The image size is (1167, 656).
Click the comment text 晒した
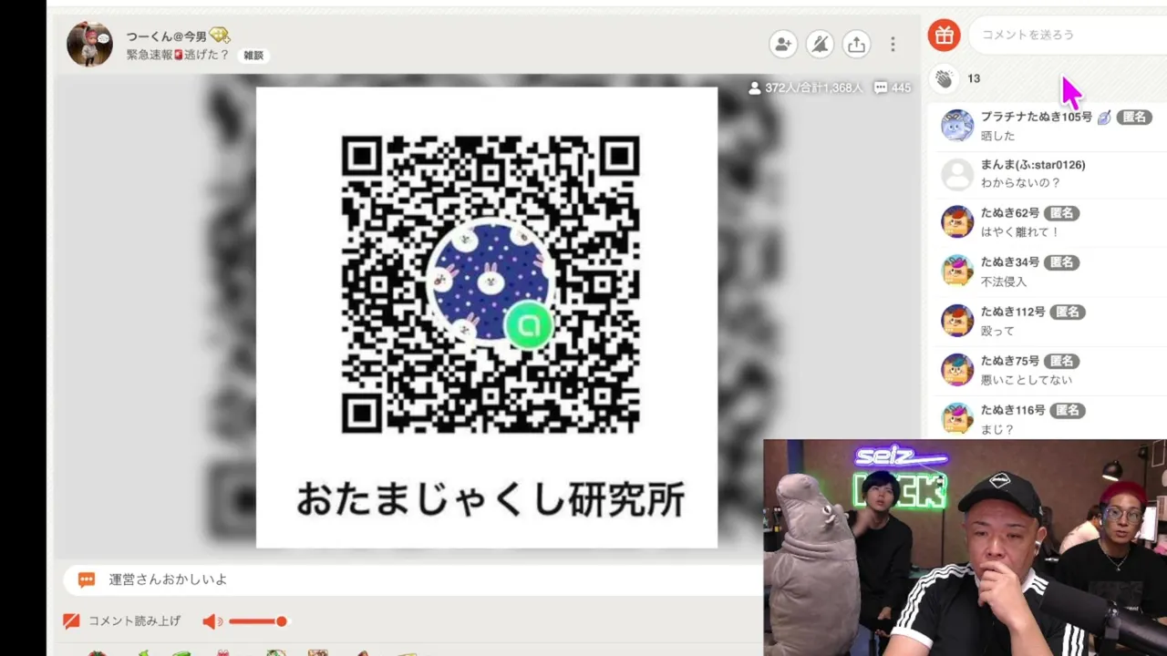997,136
